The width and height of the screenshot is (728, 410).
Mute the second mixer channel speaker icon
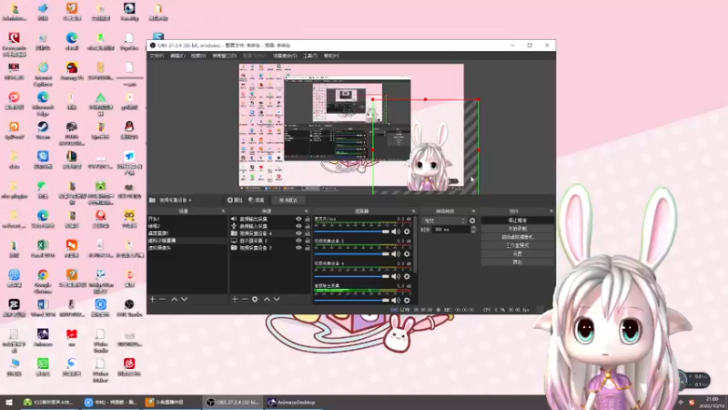point(396,254)
